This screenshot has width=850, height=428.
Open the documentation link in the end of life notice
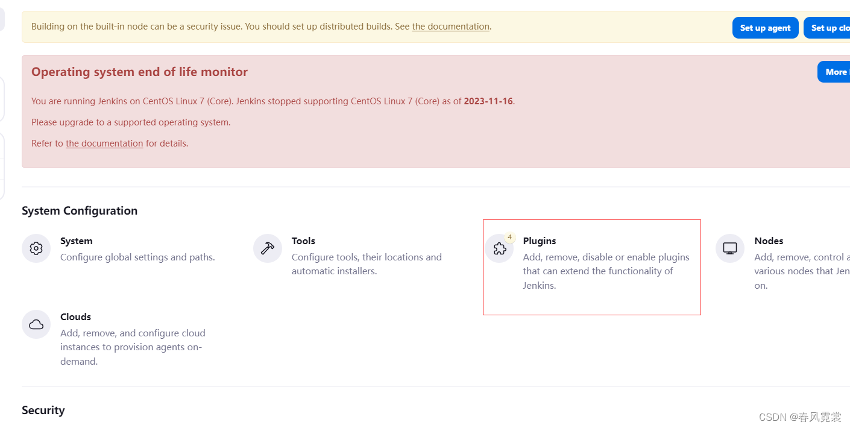pyautogui.click(x=104, y=143)
